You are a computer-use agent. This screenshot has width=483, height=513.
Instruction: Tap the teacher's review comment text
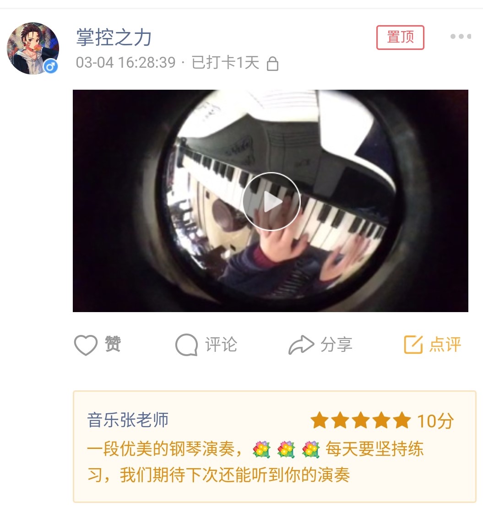tap(255, 462)
